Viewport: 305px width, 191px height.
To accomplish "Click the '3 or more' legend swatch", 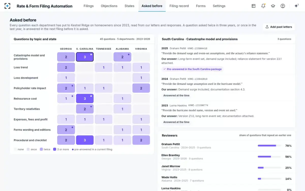I will pyautogui.click(x=54, y=149).
